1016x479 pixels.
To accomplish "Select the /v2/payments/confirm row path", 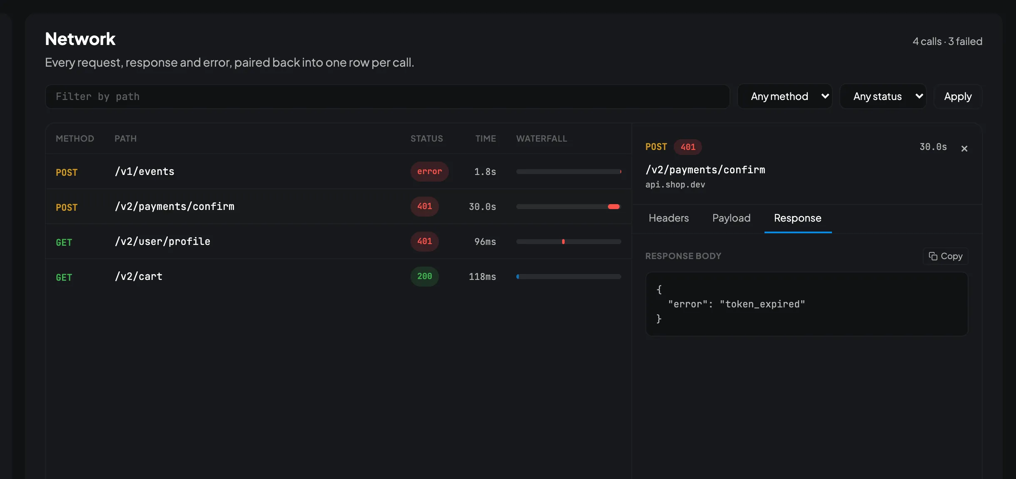I will click(x=174, y=207).
